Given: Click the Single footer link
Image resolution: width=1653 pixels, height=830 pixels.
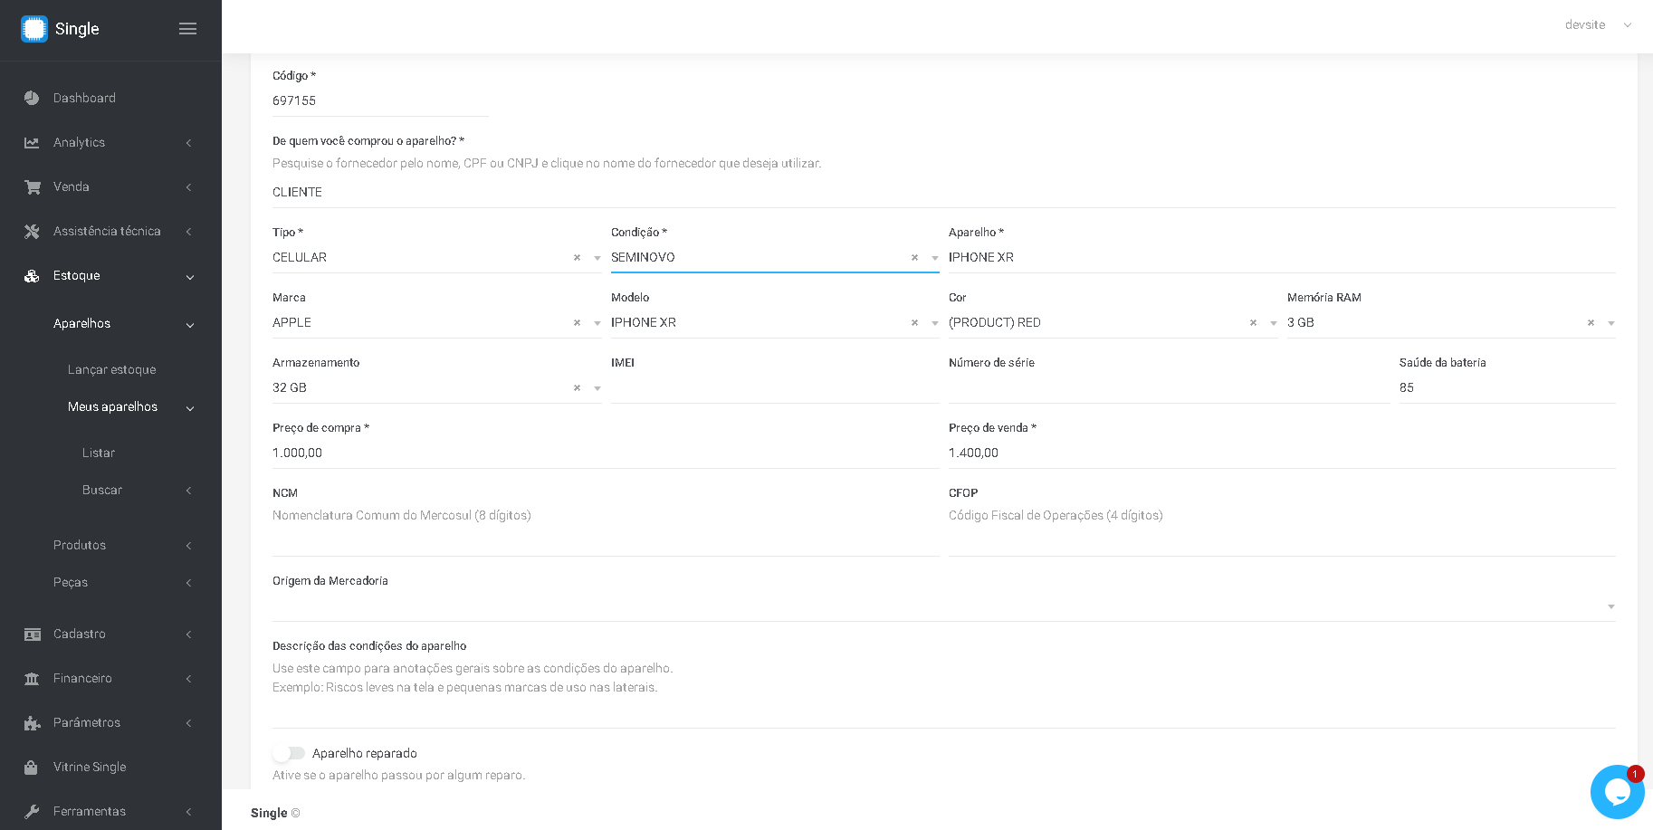Looking at the screenshot, I should pos(269,813).
